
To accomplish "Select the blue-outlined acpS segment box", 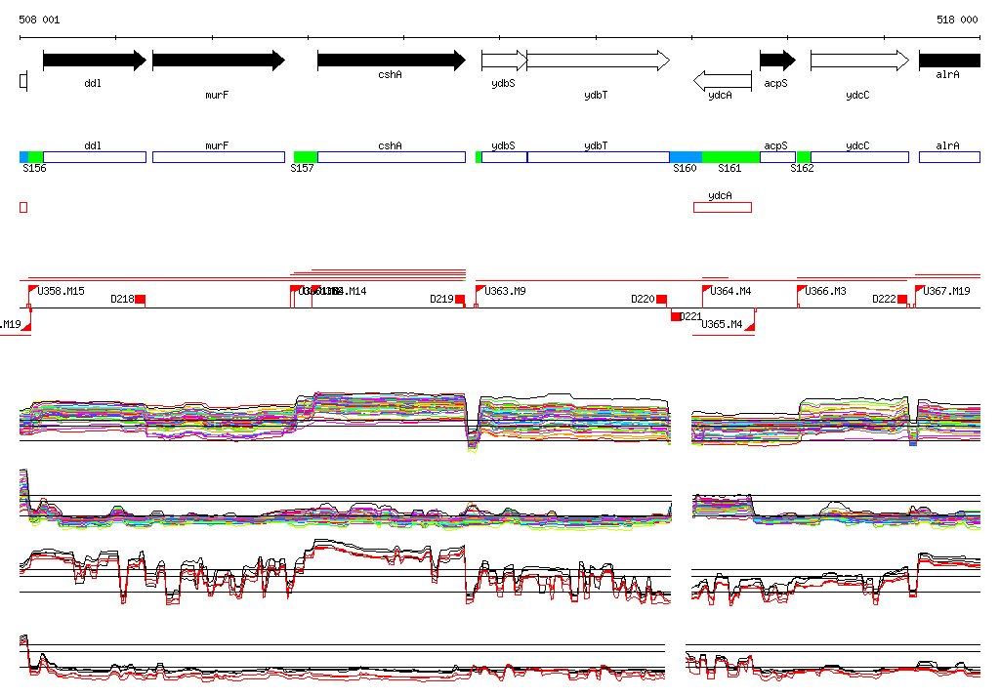I will (778, 157).
